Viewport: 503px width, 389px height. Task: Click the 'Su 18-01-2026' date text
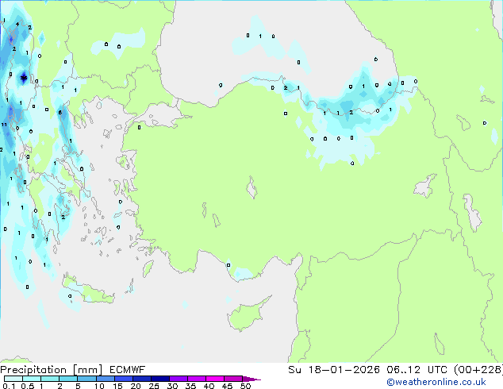coord(334,370)
